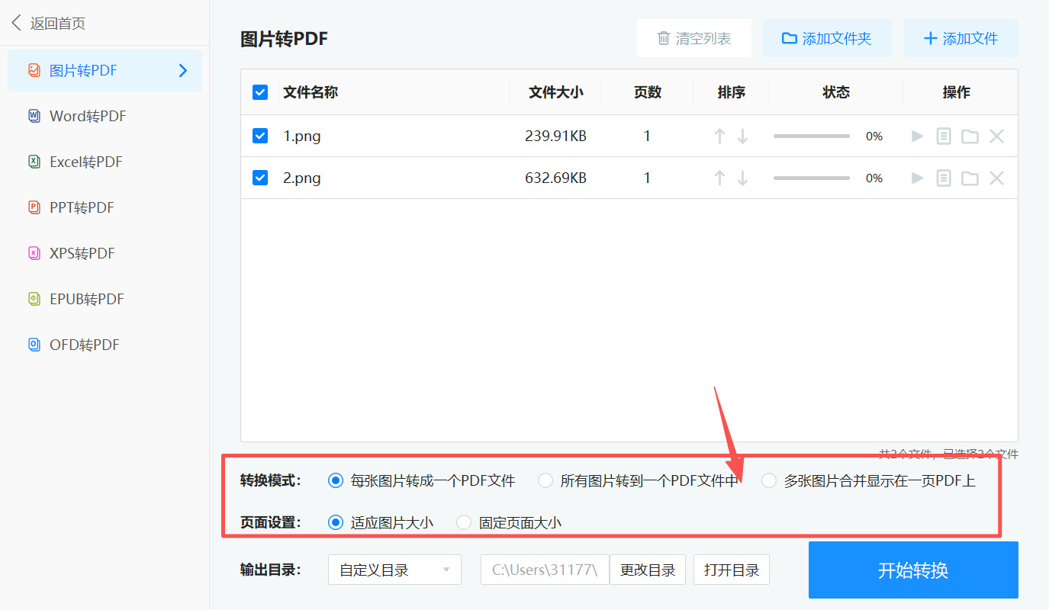Open the folder icon for 1.png
1049x610 pixels.
[x=970, y=136]
